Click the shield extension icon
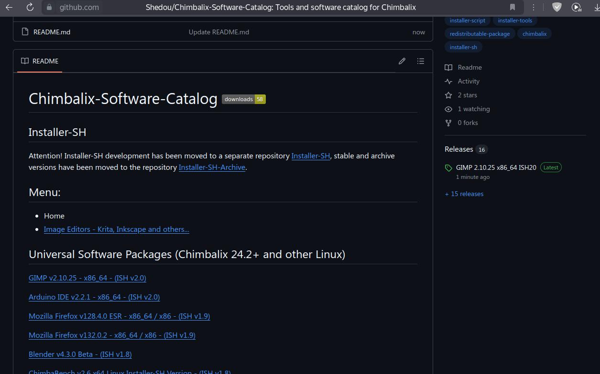600x374 pixels. pyautogui.click(x=556, y=7)
